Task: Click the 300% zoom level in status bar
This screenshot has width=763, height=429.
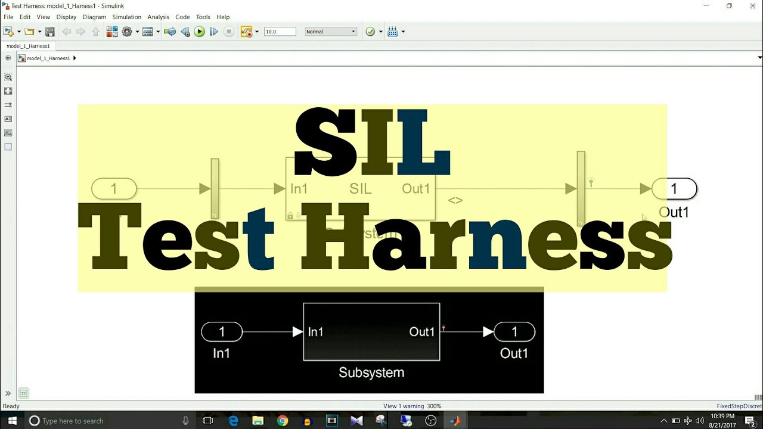Action: click(434, 406)
